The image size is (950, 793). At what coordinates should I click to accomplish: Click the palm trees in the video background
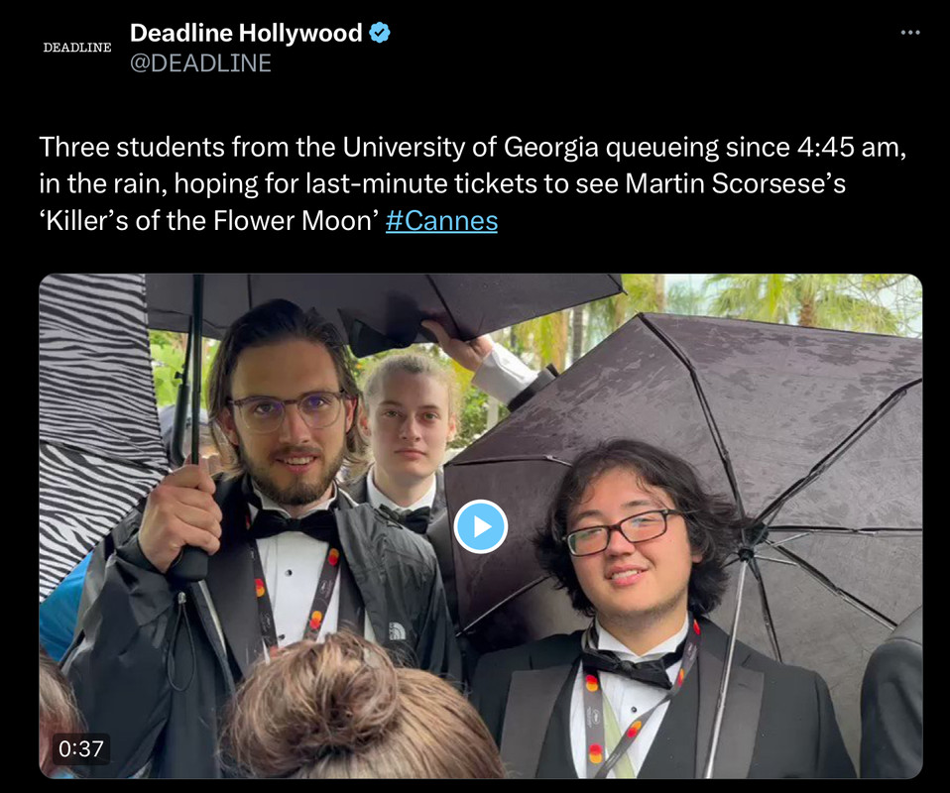(x=787, y=303)
